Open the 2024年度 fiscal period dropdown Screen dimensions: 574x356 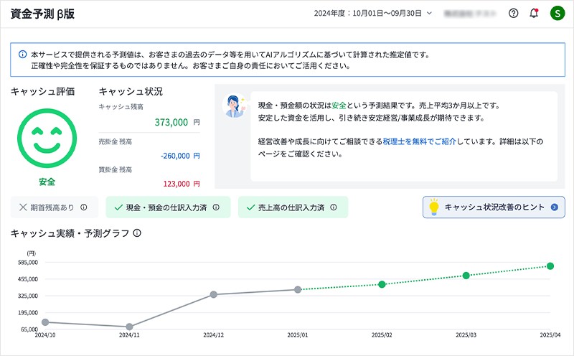373,13
